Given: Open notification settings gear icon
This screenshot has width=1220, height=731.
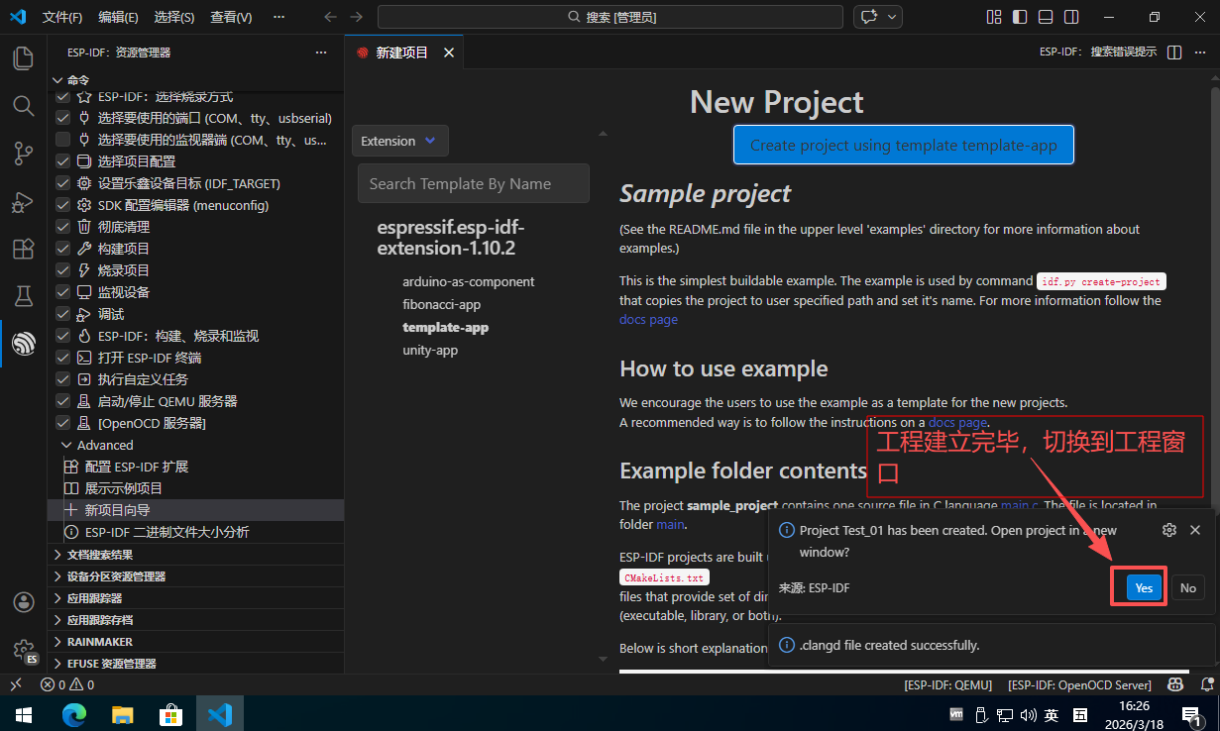Looking at the screenshot, I should [x=1169, y=530].
